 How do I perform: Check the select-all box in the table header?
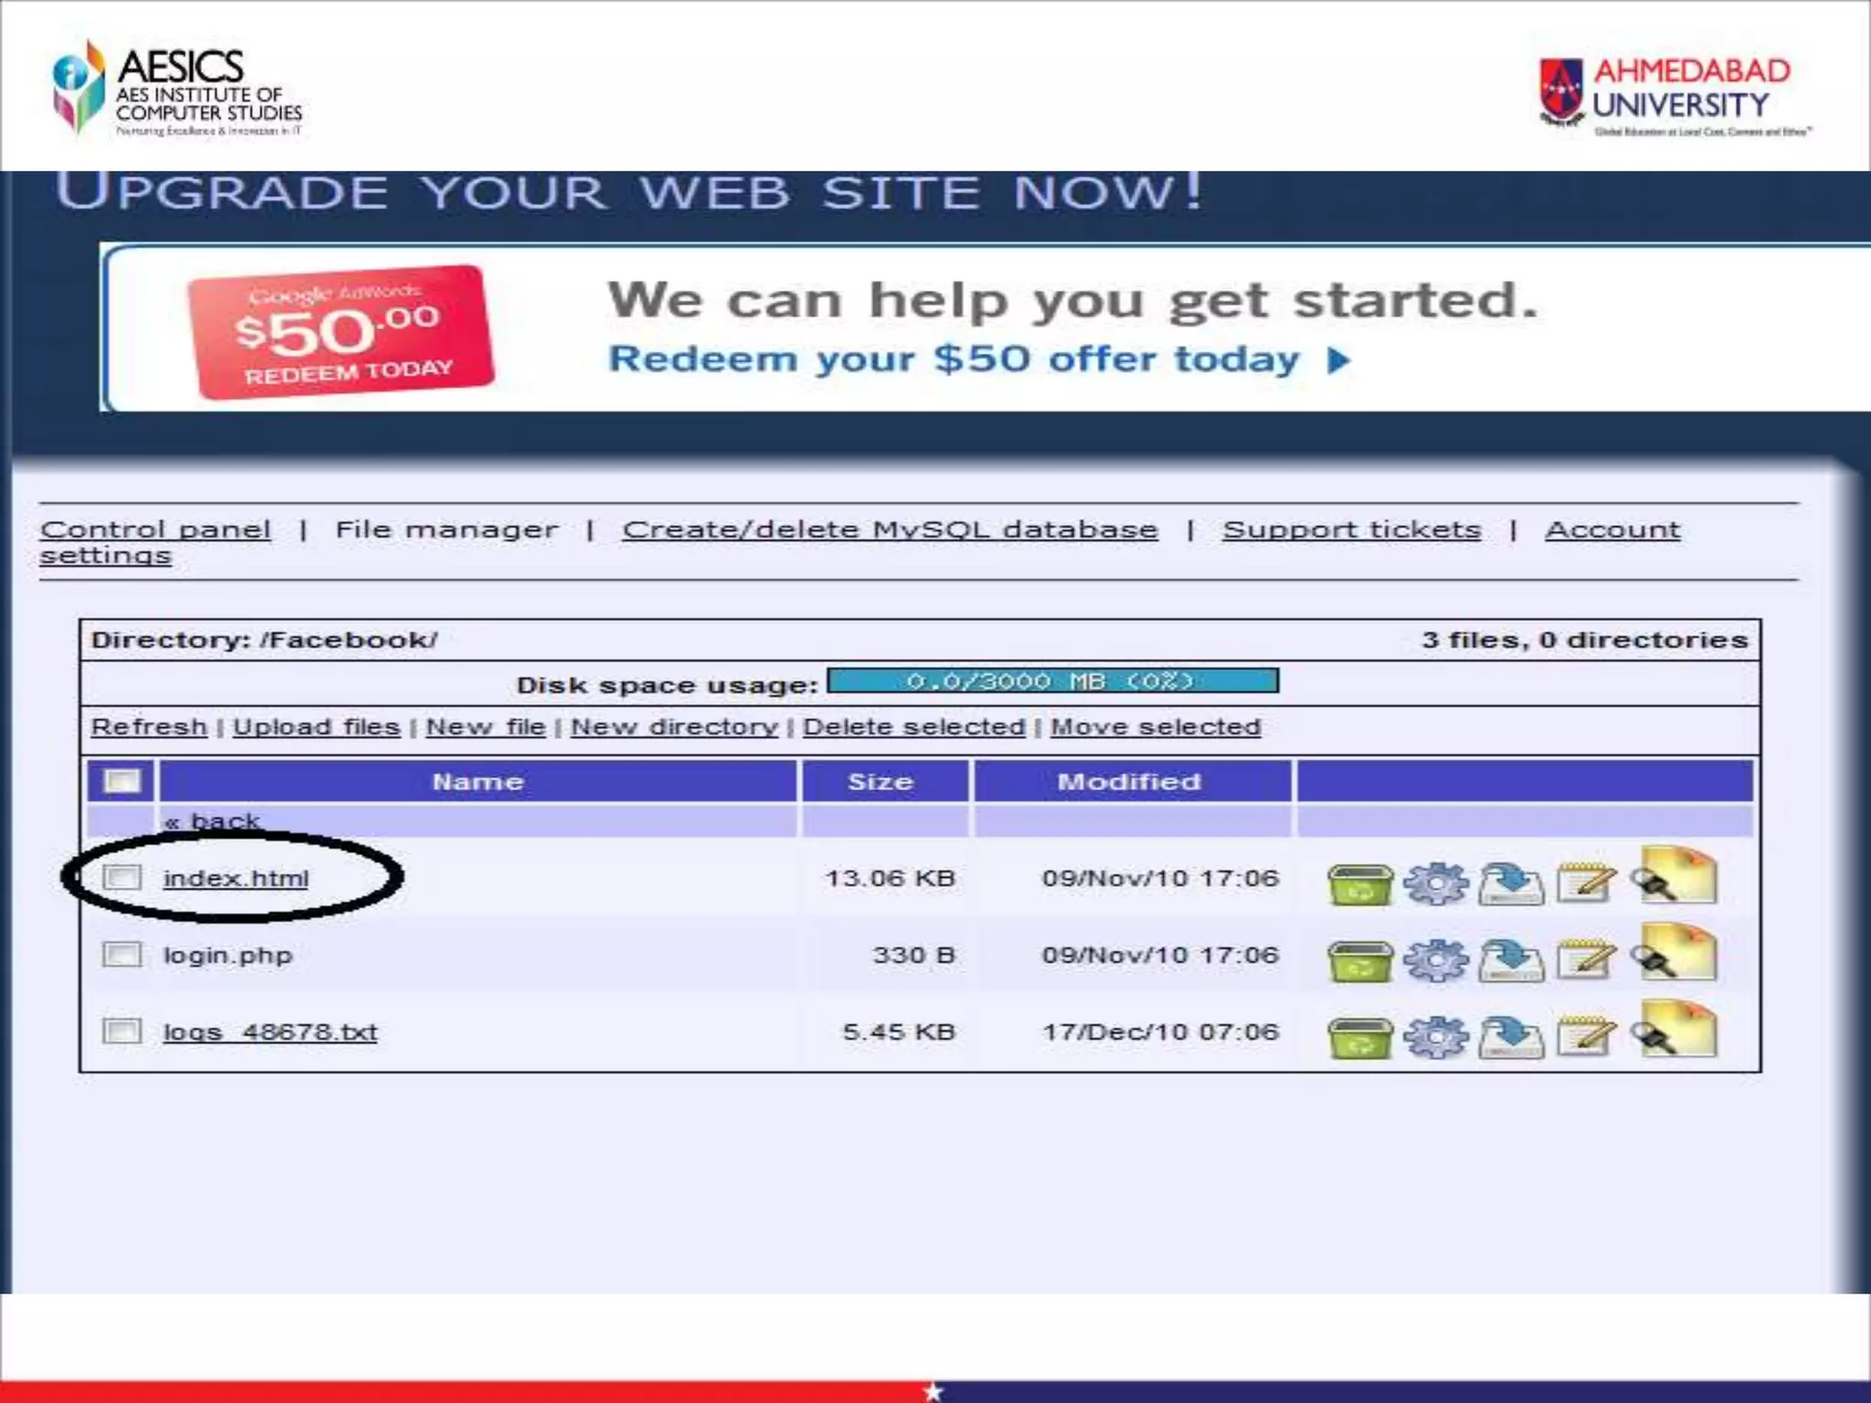(122, 781)
